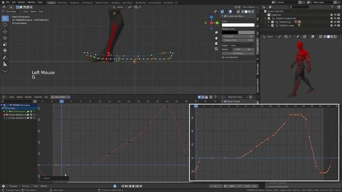The width and height of the screenshot is (342, 192).
Task: Select the Move tool in left toolbar
Action: pyautogui.click(x=5, y=32)
